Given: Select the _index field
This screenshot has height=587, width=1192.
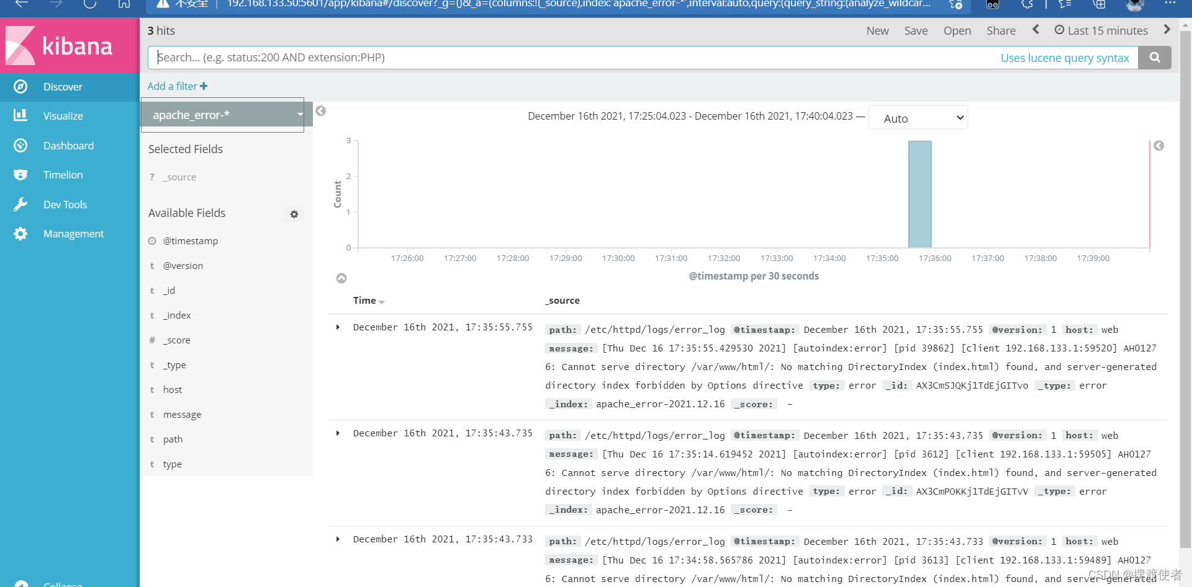Looking at the screenshot, I should [x=177, y=316].
